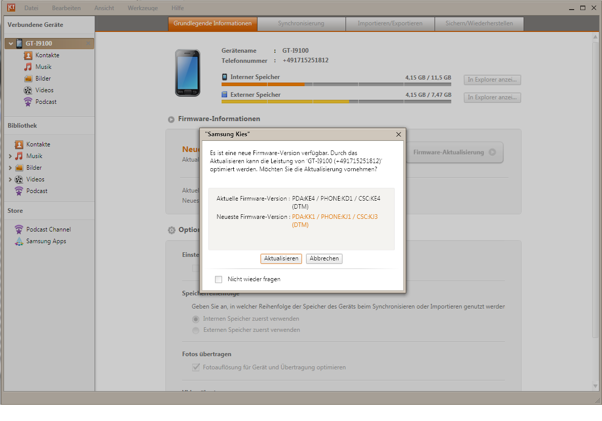The image size is (602, 421).
Task: Tick the Nicht wieder fragen checkbox
Action: 219,280
